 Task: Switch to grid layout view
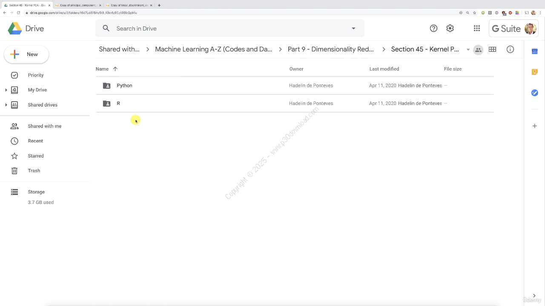click(x=492, y=49)
